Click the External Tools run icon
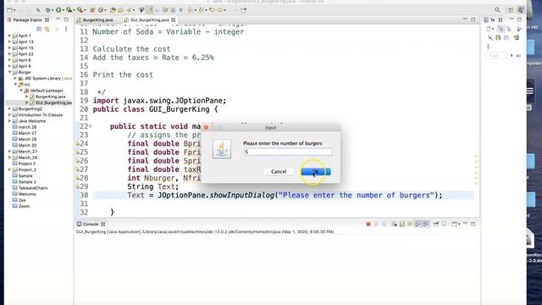Screen dimensions: 542x305 pos(80,10)
